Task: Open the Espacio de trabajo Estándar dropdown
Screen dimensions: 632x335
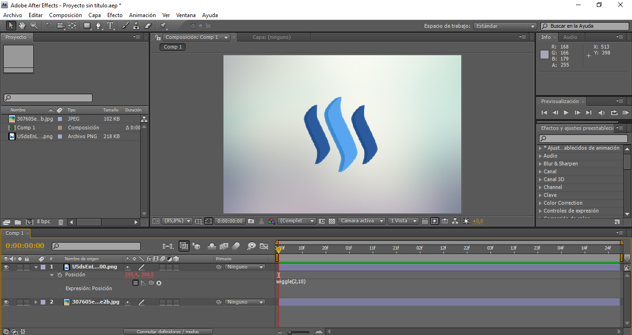Action: click(505, 26)
